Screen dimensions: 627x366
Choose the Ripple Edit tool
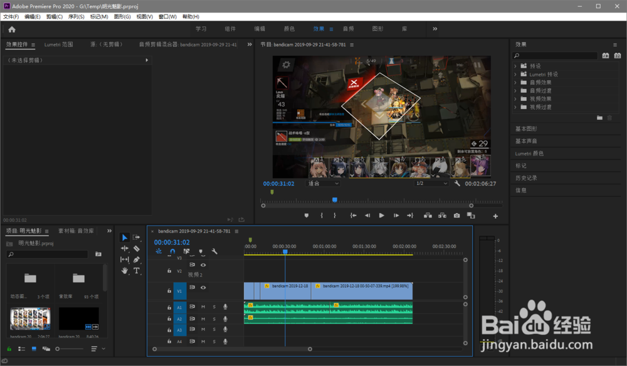[124, 249]
